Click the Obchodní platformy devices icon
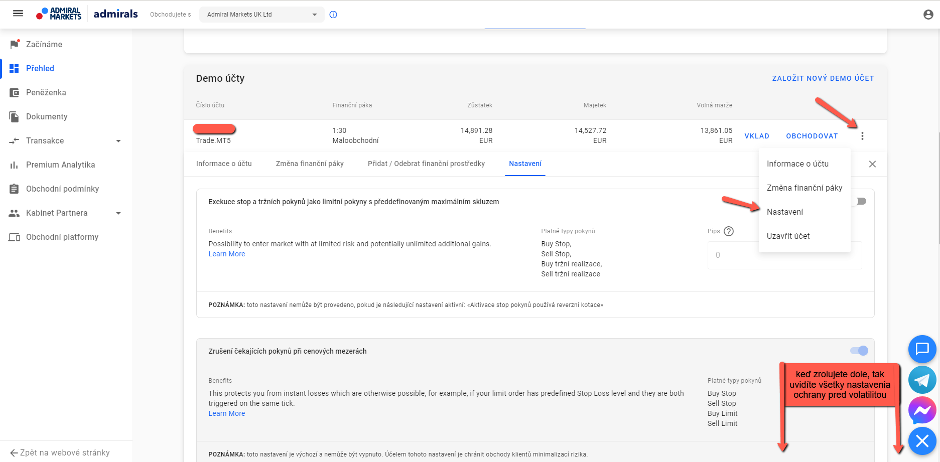The image size is (940, 462). 14,237
